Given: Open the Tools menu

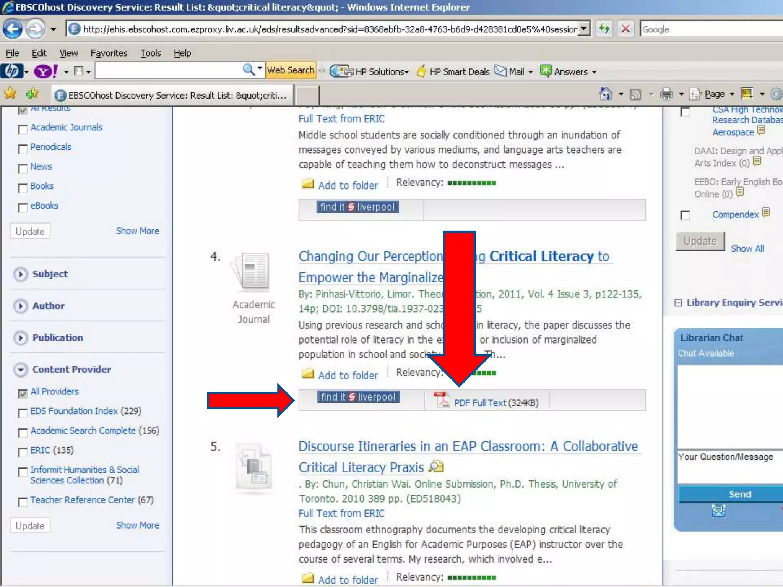Looking at the screenshot, I should click(150, 53).
